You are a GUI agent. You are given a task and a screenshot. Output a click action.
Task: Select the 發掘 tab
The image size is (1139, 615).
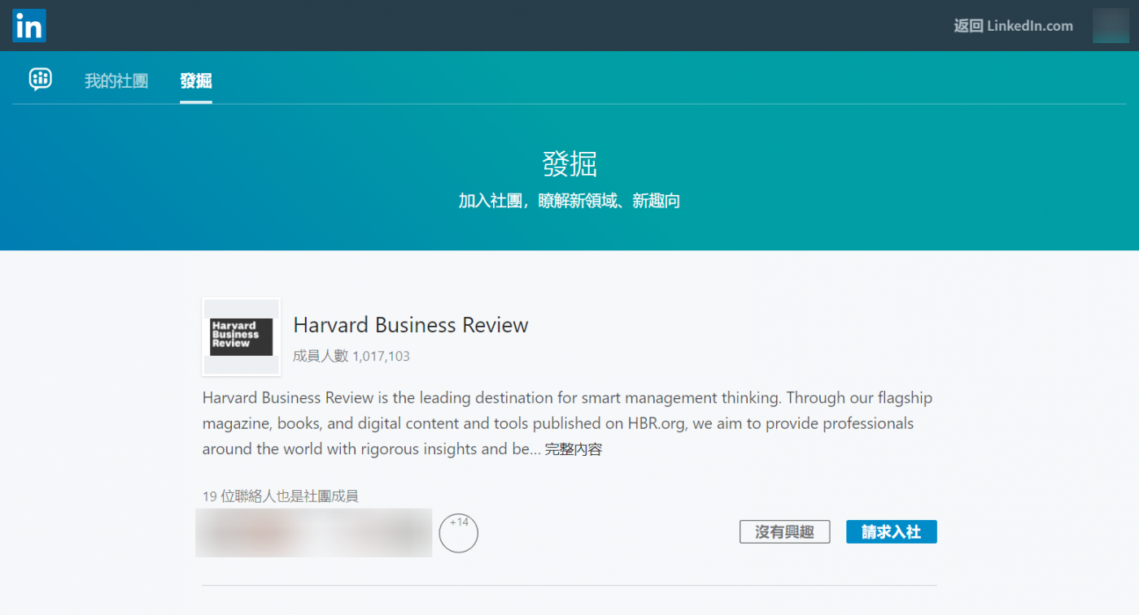[196, 81]
